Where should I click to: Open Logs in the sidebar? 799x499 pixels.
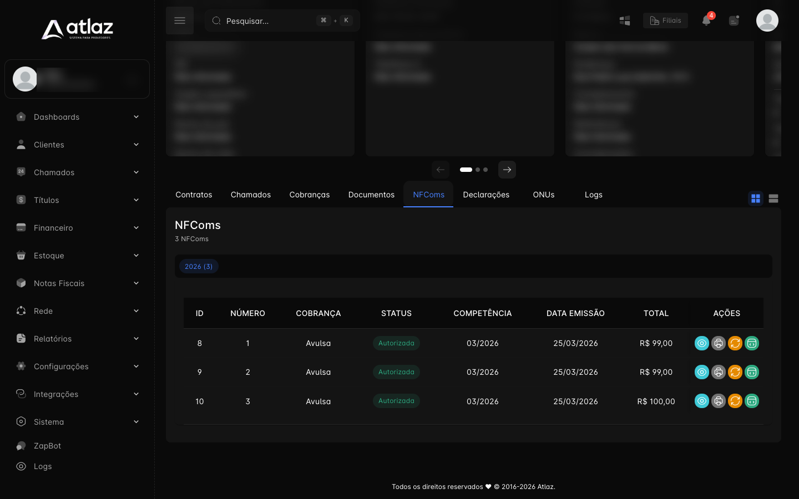pos(77,466)
